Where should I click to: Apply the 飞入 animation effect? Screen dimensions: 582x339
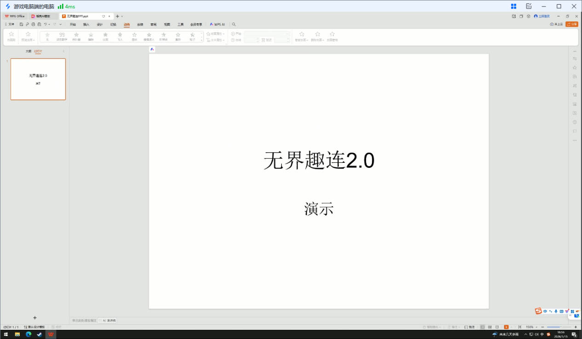coord(120,37)
